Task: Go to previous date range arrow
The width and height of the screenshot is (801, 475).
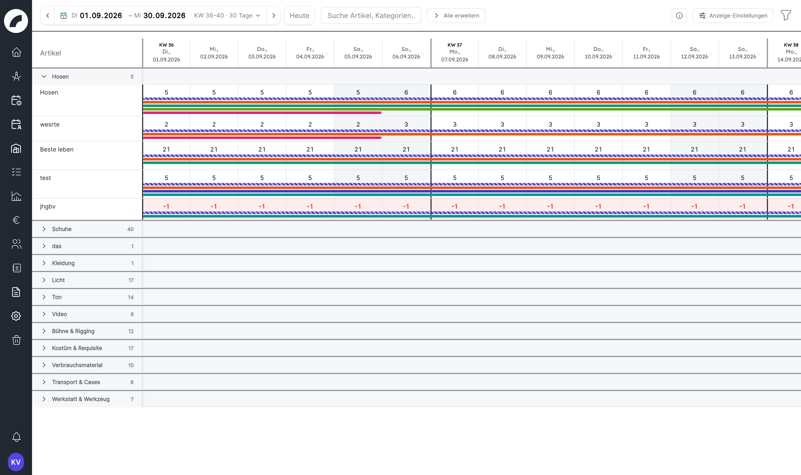Action: [x=47, y=15]
